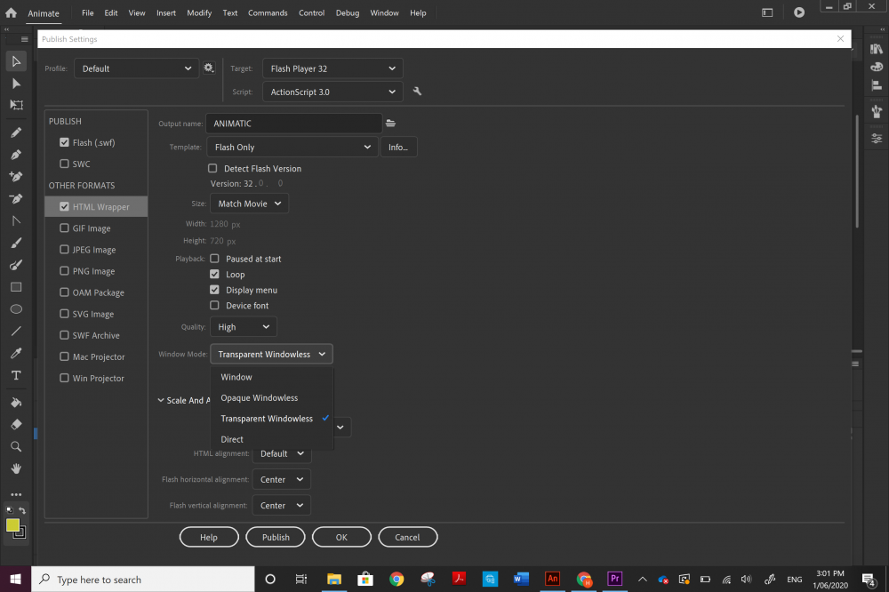Select the Free Transform tool
This screenshot has height=592, width=889.
[16, 105]
